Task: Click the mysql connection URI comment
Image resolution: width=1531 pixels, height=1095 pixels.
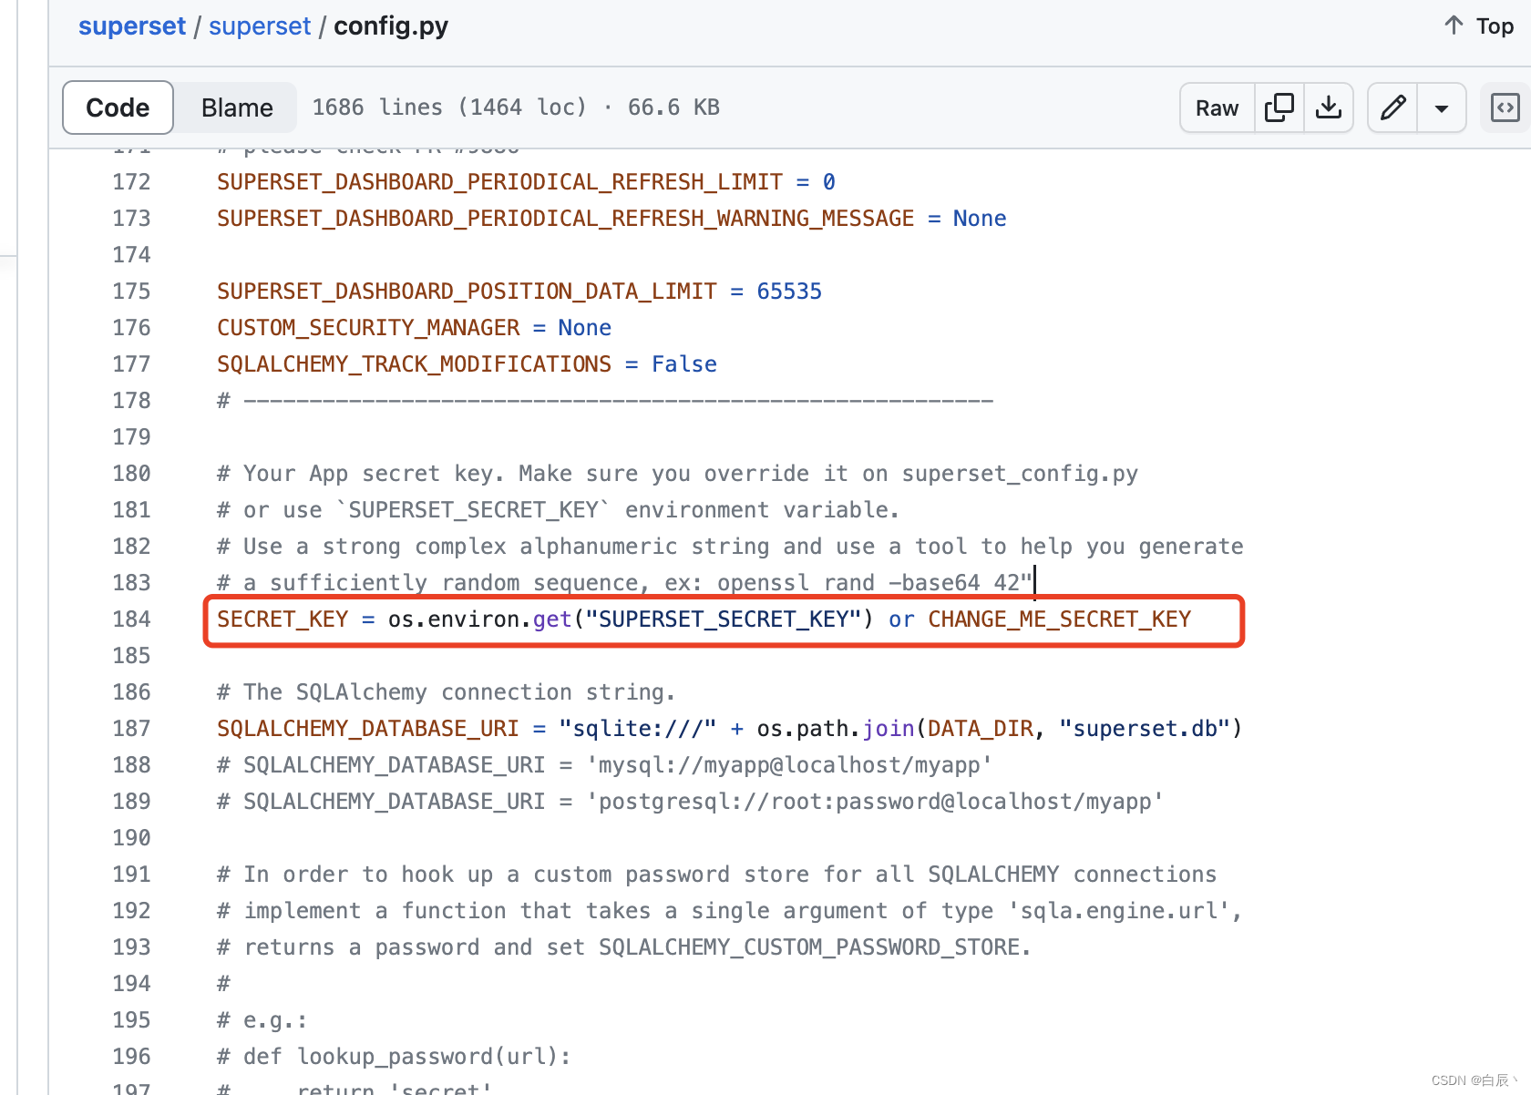Action: point(603,765)
